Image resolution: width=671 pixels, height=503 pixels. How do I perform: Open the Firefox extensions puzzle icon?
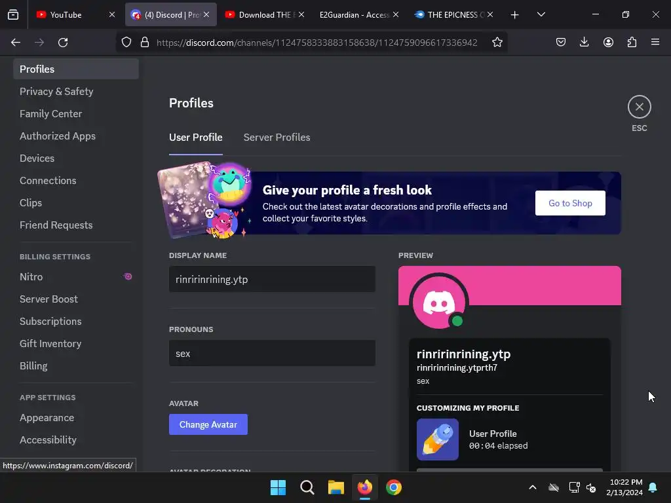click(632, 43)
